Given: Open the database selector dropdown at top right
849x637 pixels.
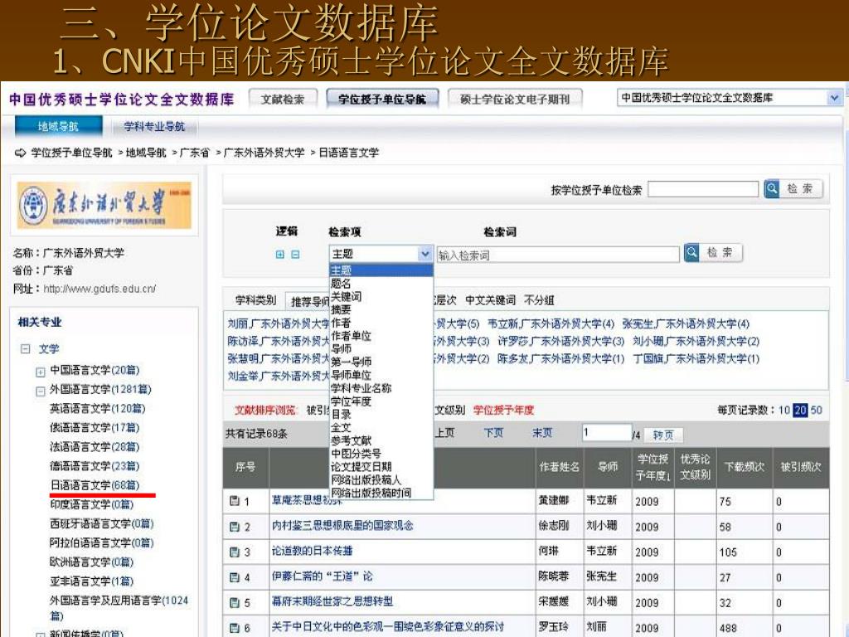Looking at the screenshot, I should click(834, 98).
